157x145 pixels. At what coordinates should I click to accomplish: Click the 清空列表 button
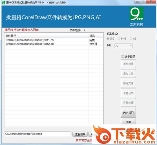(128, 93)
